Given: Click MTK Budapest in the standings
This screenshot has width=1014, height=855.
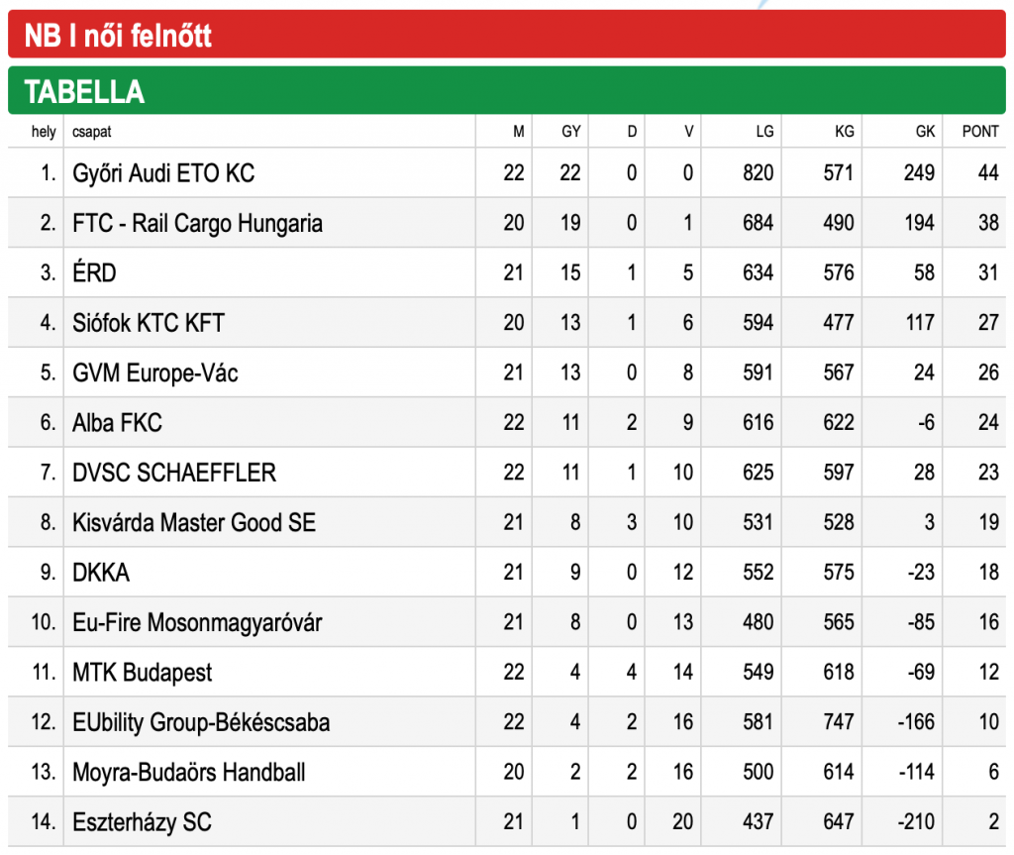Looking at the screenshot, I should tap(143, 673).
